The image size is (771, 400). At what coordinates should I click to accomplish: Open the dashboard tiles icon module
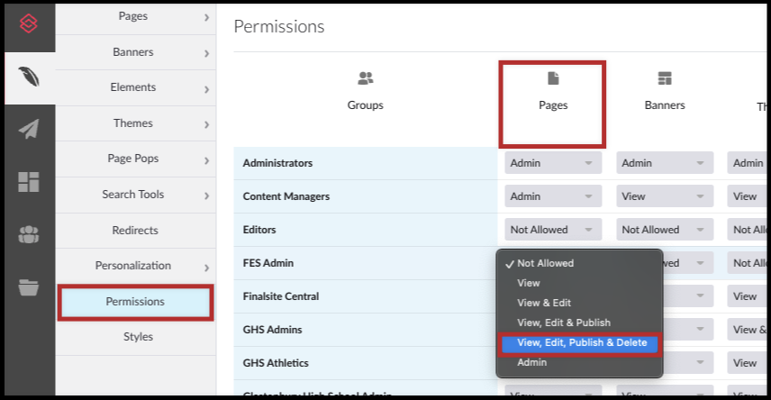point(29,182)
